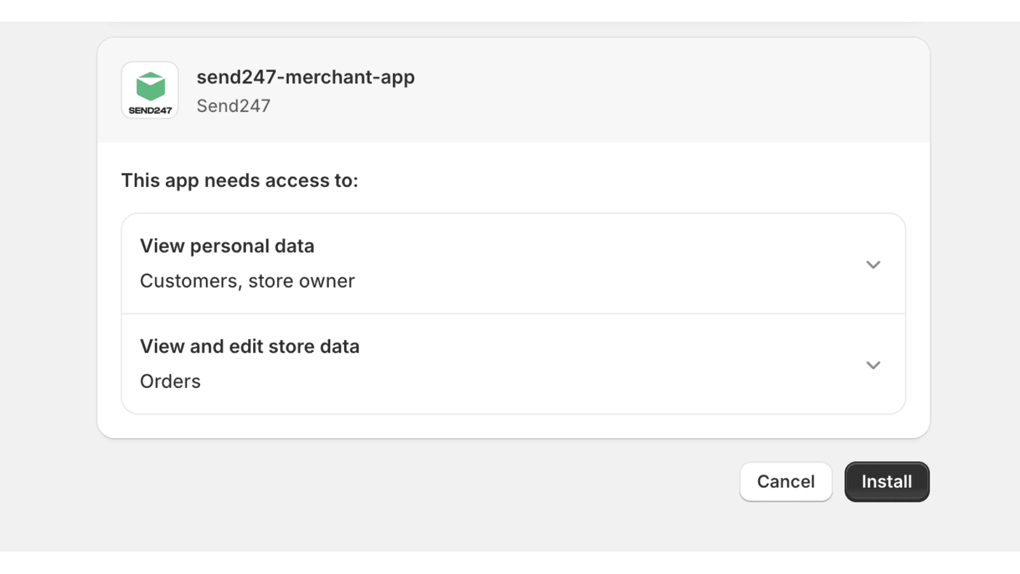The image size is (1020, 574).
Task: Expand the View personal data chevron
Action: pos(873,264)
